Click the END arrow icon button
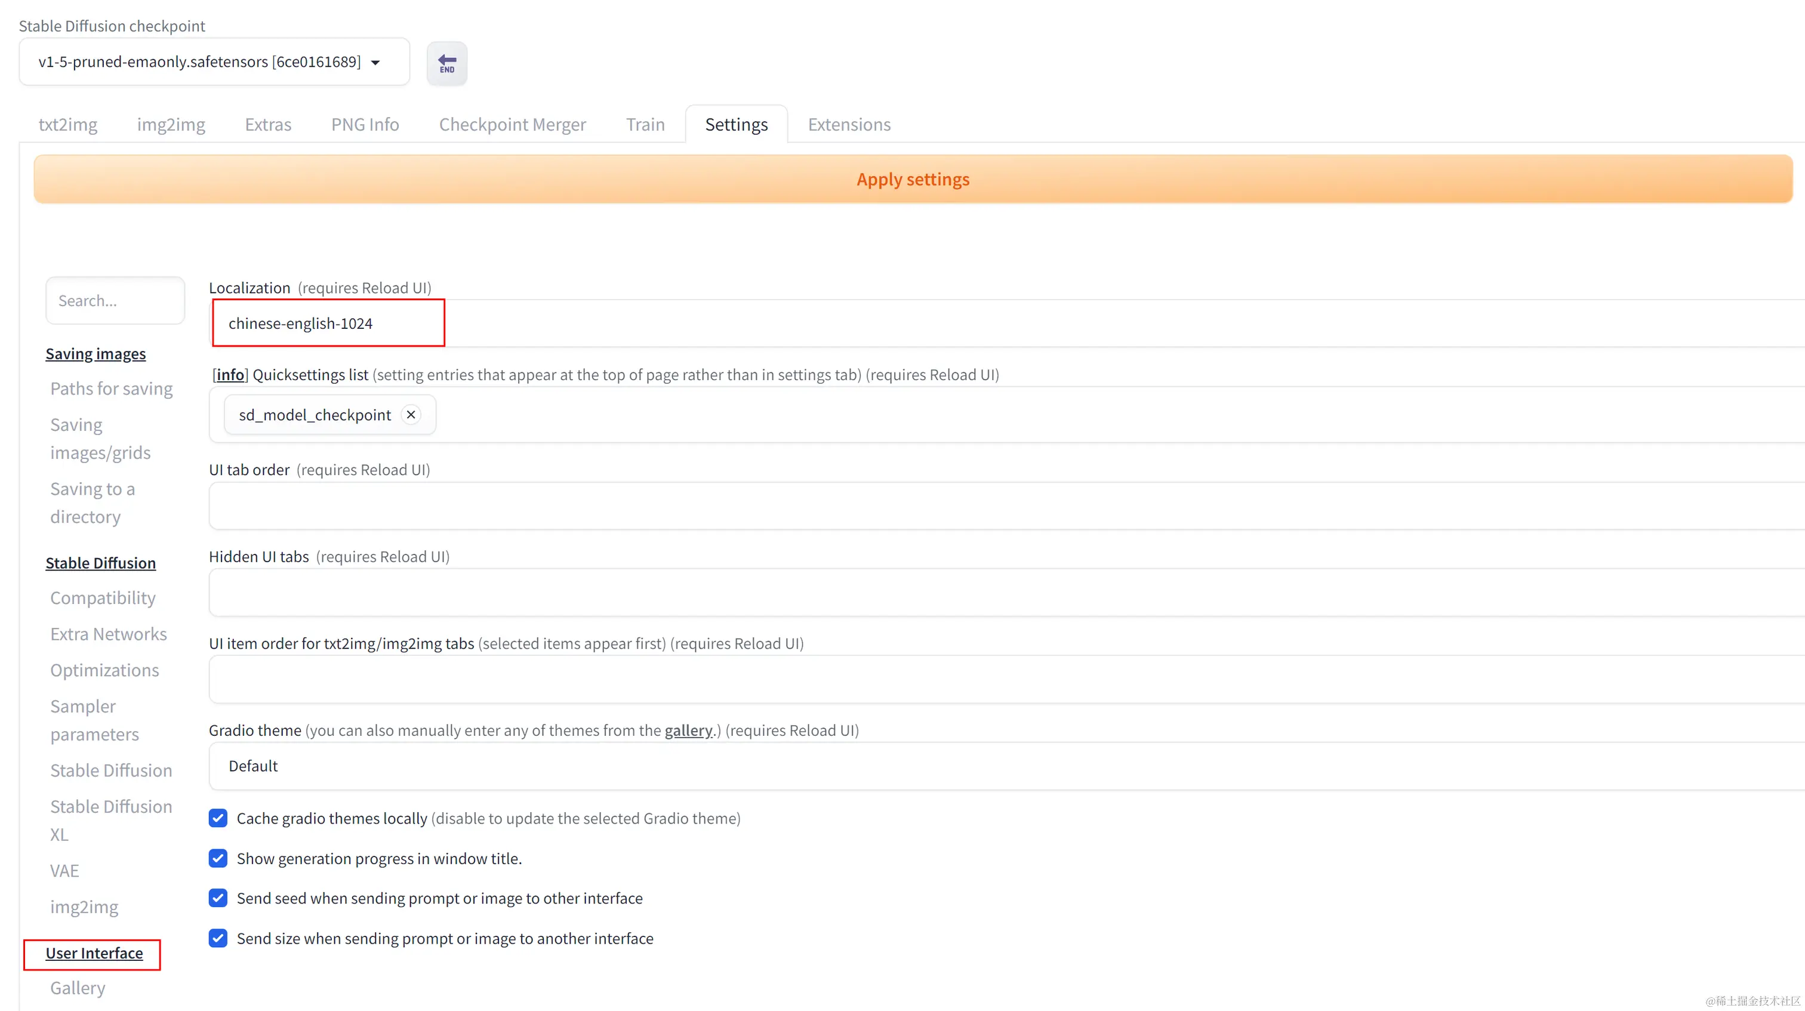The width and height of the screenshot is (1805, 1011). (x=446, y=63)
